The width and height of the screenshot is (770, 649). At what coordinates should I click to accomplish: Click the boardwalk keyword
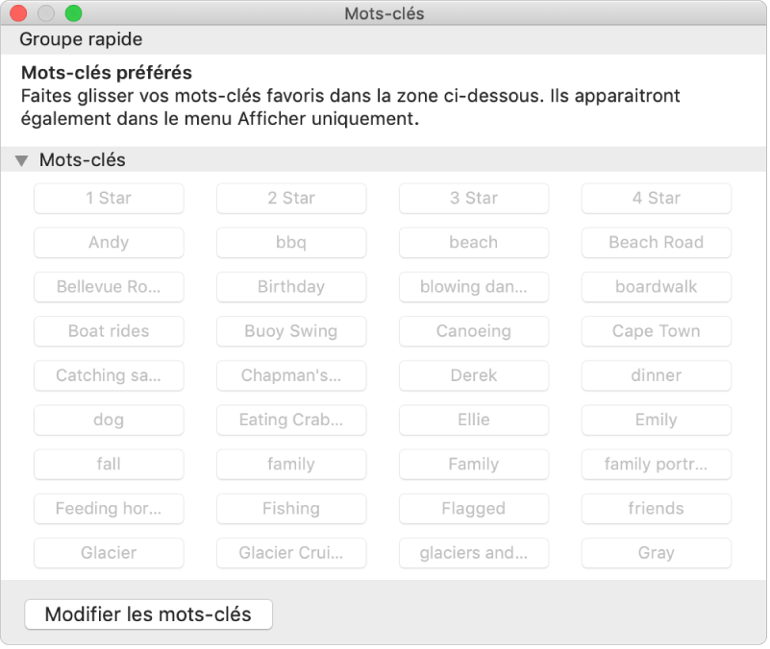click(656, 286)
